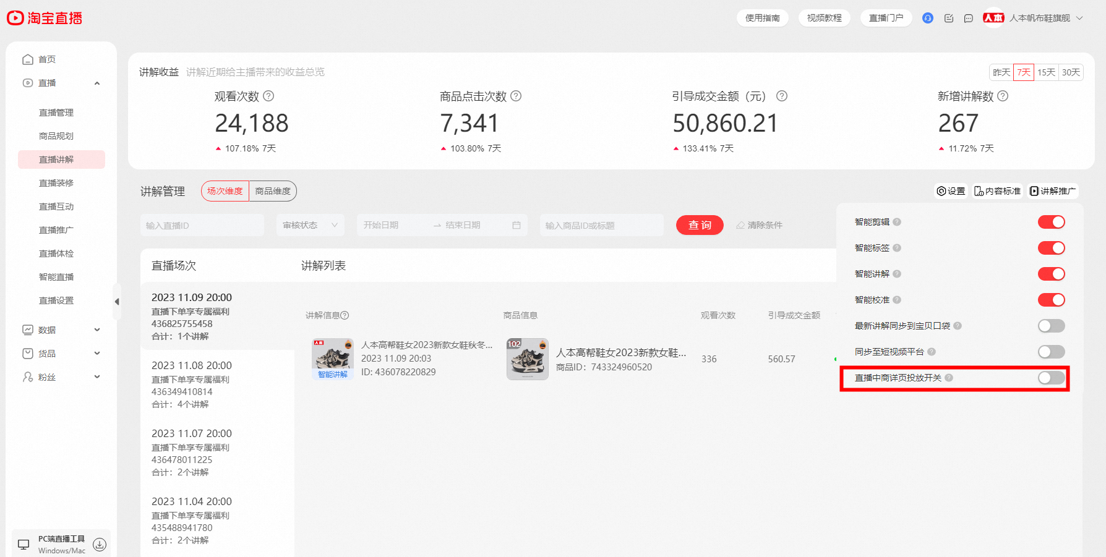Select the 15天 time range tab
1106x557 pixels.
pos(1047,72)
